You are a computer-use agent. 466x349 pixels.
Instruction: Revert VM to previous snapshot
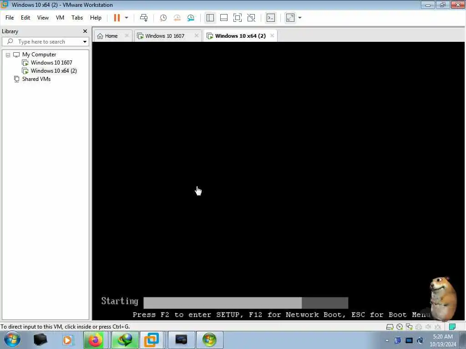click(177, 18)
